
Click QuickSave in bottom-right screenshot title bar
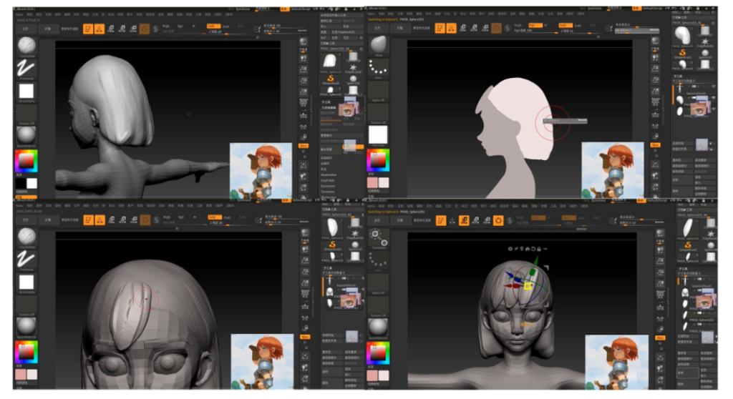[x=598, y=200]
